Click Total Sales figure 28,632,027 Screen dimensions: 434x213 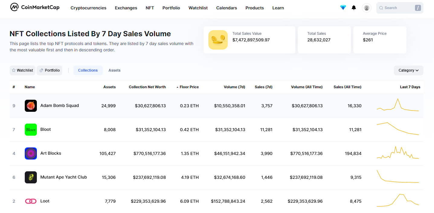pyautogui.click(x=319, y=40)
